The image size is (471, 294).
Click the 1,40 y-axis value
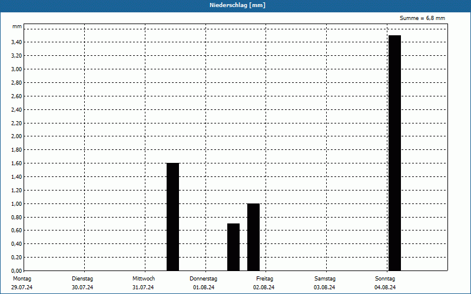tap(16, 177)
